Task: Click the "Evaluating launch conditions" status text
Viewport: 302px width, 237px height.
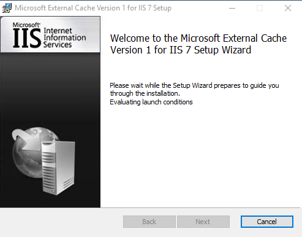Action: (151, 102)
